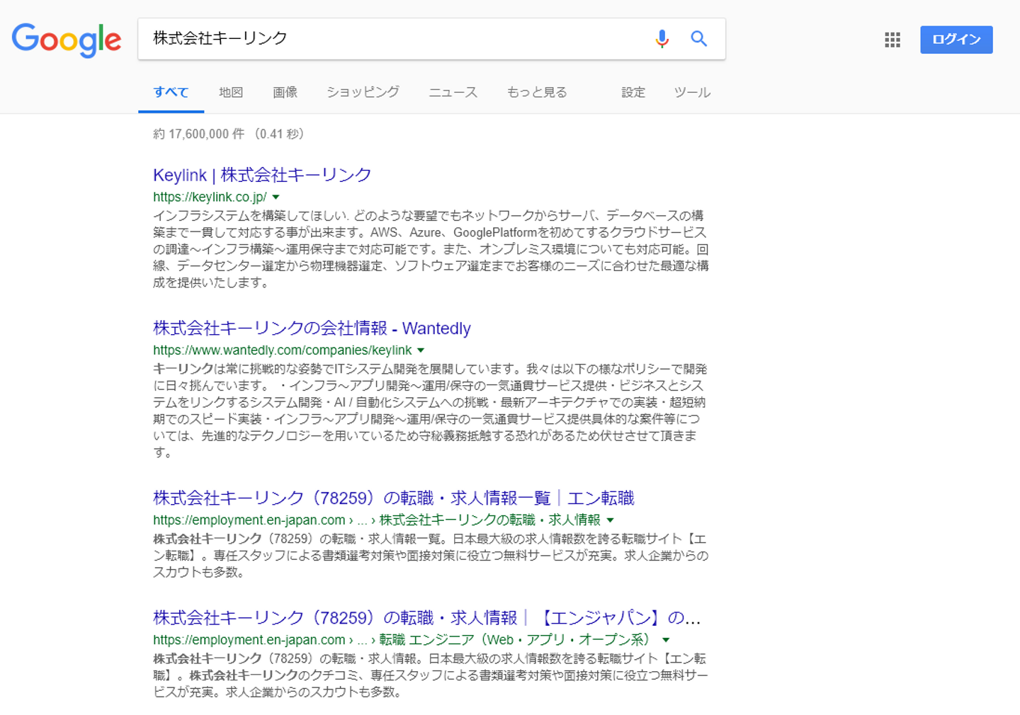
Task: Click the snippet beginning 株式会社キーリンク（78259）の転職・求人情報一覧。
Action: (x=431, y=556)
